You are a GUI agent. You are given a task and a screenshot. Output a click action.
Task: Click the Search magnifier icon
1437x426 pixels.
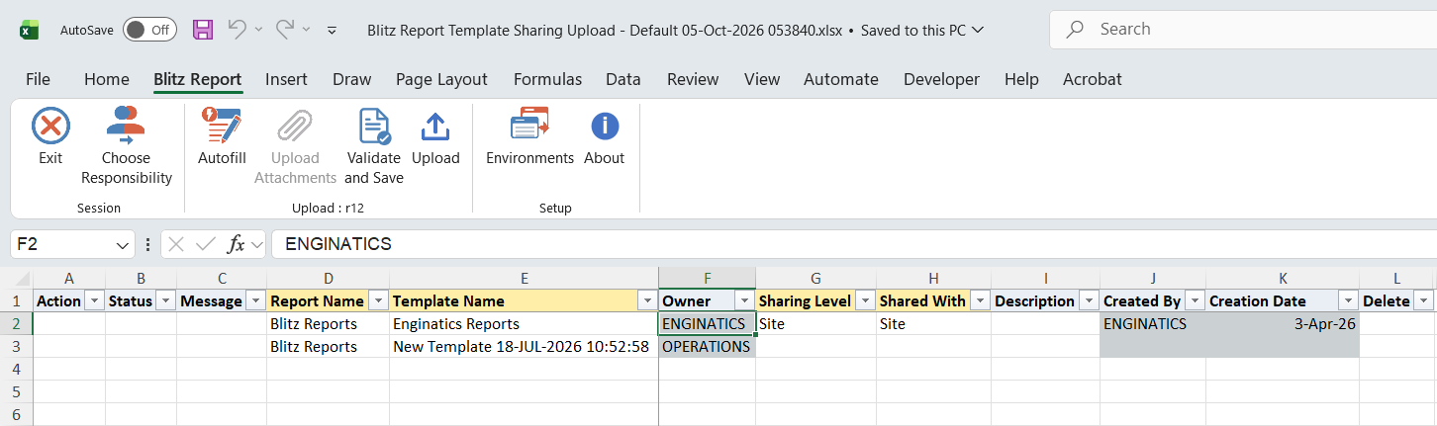pos(1075,30)
